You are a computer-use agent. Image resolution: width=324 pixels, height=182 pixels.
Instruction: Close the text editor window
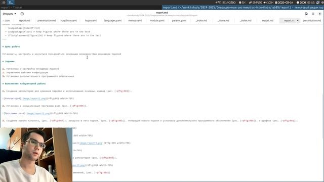point(319,14)
